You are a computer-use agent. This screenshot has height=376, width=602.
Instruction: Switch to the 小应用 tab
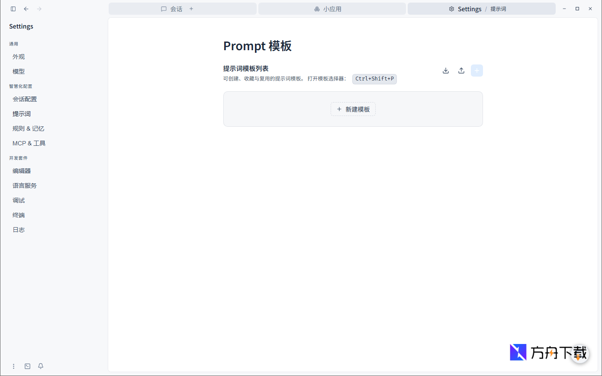(332, 9)
